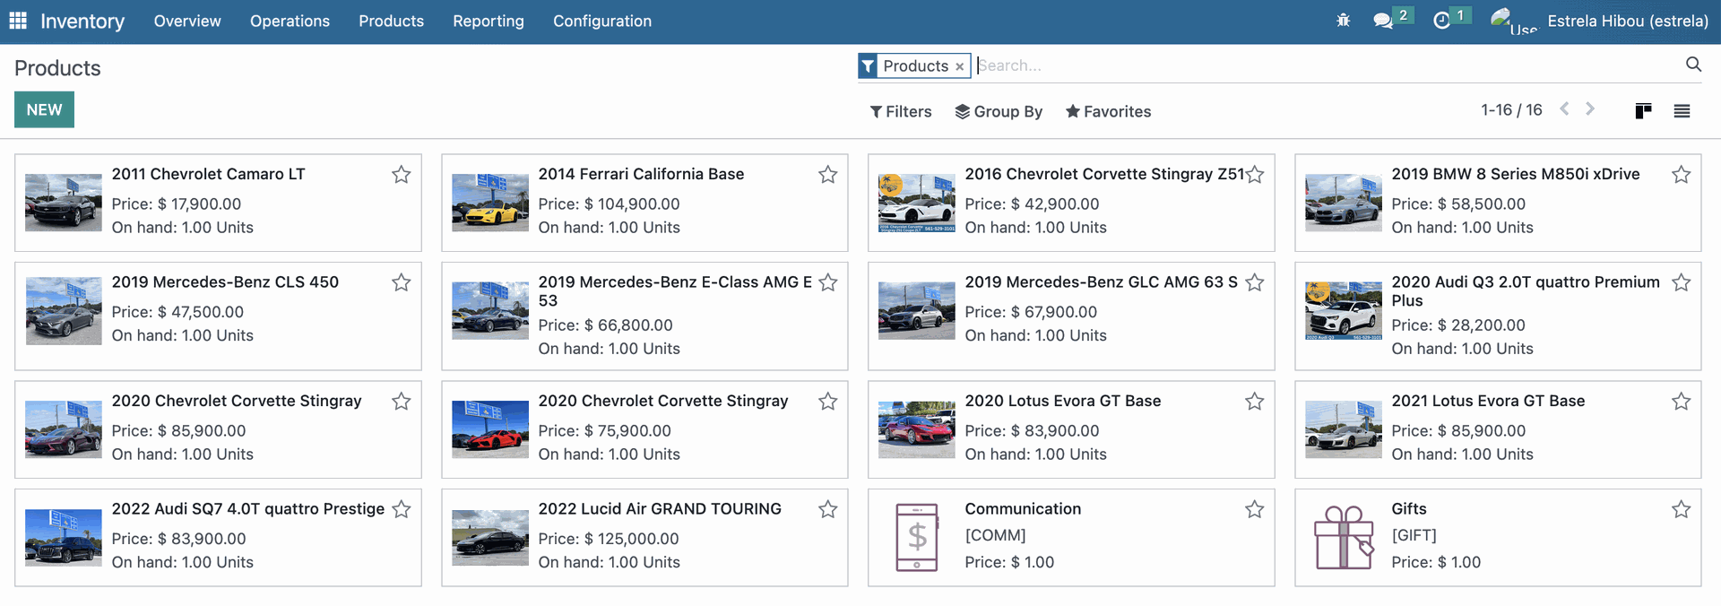
Task: Open the Operations menu
Action: (290, 21)
